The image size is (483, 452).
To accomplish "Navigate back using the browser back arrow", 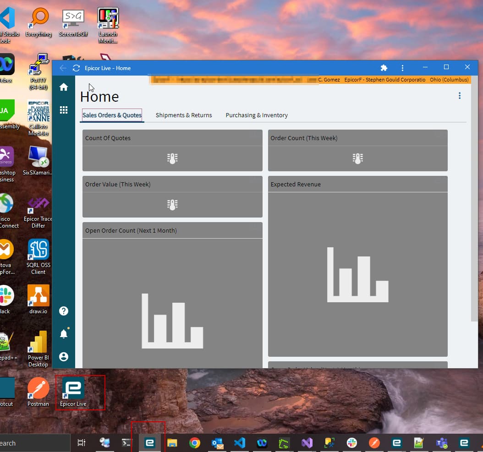I will 62,67.
